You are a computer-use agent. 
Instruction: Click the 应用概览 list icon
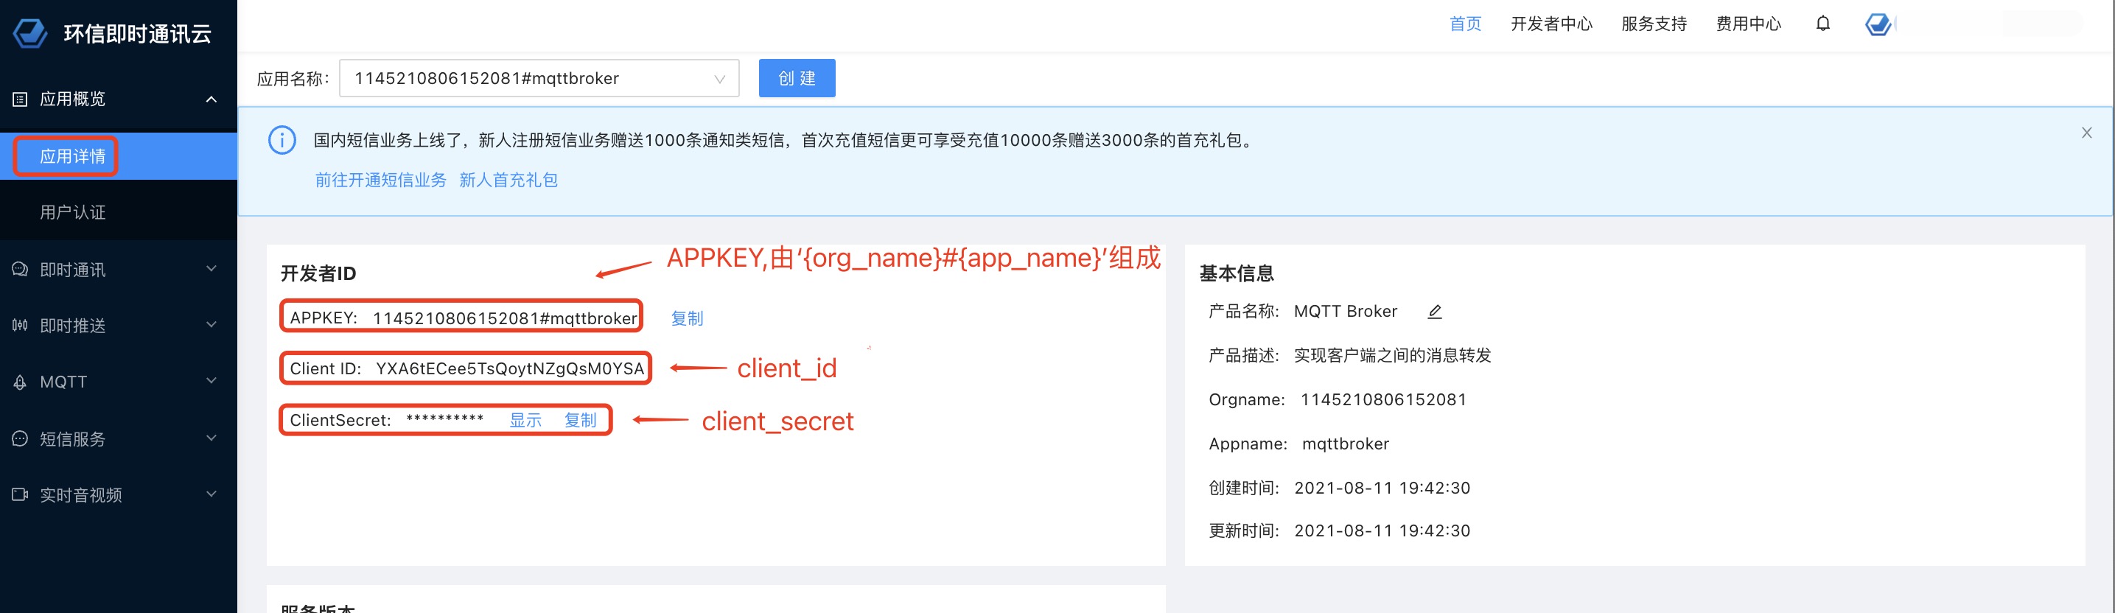coord(20,99)
